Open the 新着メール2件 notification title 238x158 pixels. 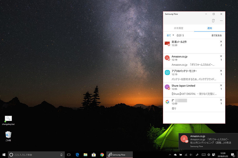(179, 42)
